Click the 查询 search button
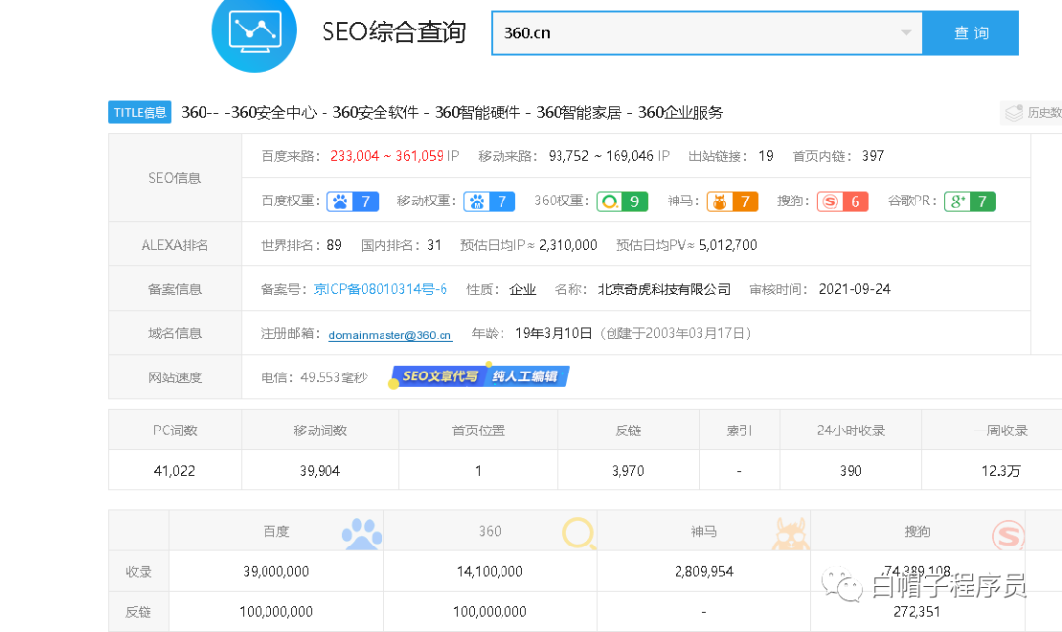This screenshot has width=1062, height=632. coord(971,33)
